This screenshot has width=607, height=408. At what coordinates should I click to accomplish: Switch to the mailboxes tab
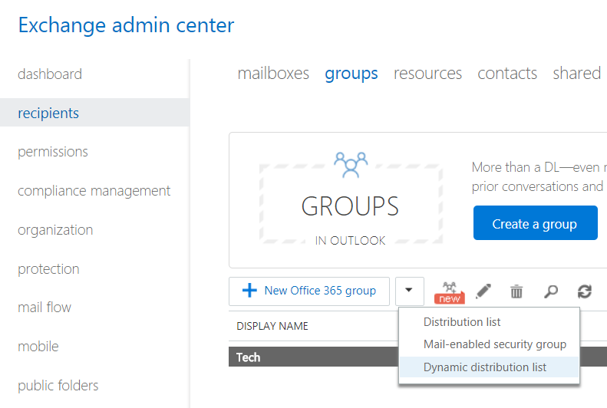click(273, 74)
